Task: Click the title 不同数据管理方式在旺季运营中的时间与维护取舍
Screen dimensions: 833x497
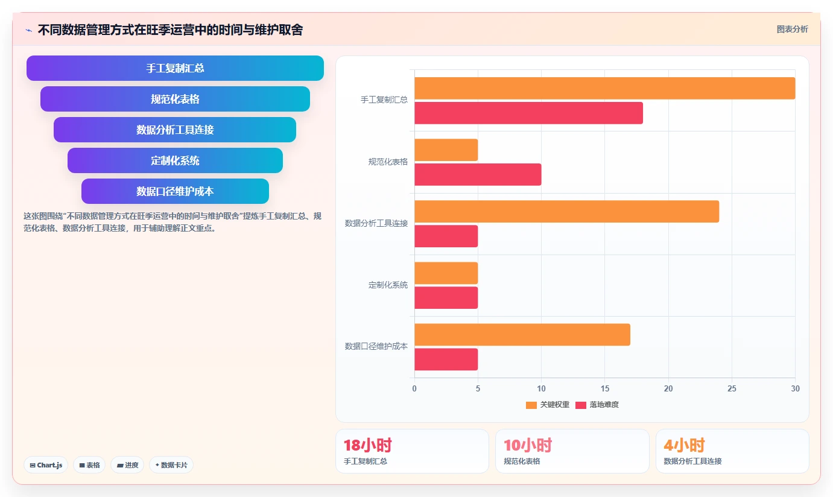Action: tap(171, 30)
